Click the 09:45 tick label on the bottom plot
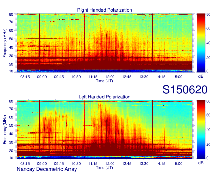This screenshot has height=173, width=214. (x=59, y=164)
